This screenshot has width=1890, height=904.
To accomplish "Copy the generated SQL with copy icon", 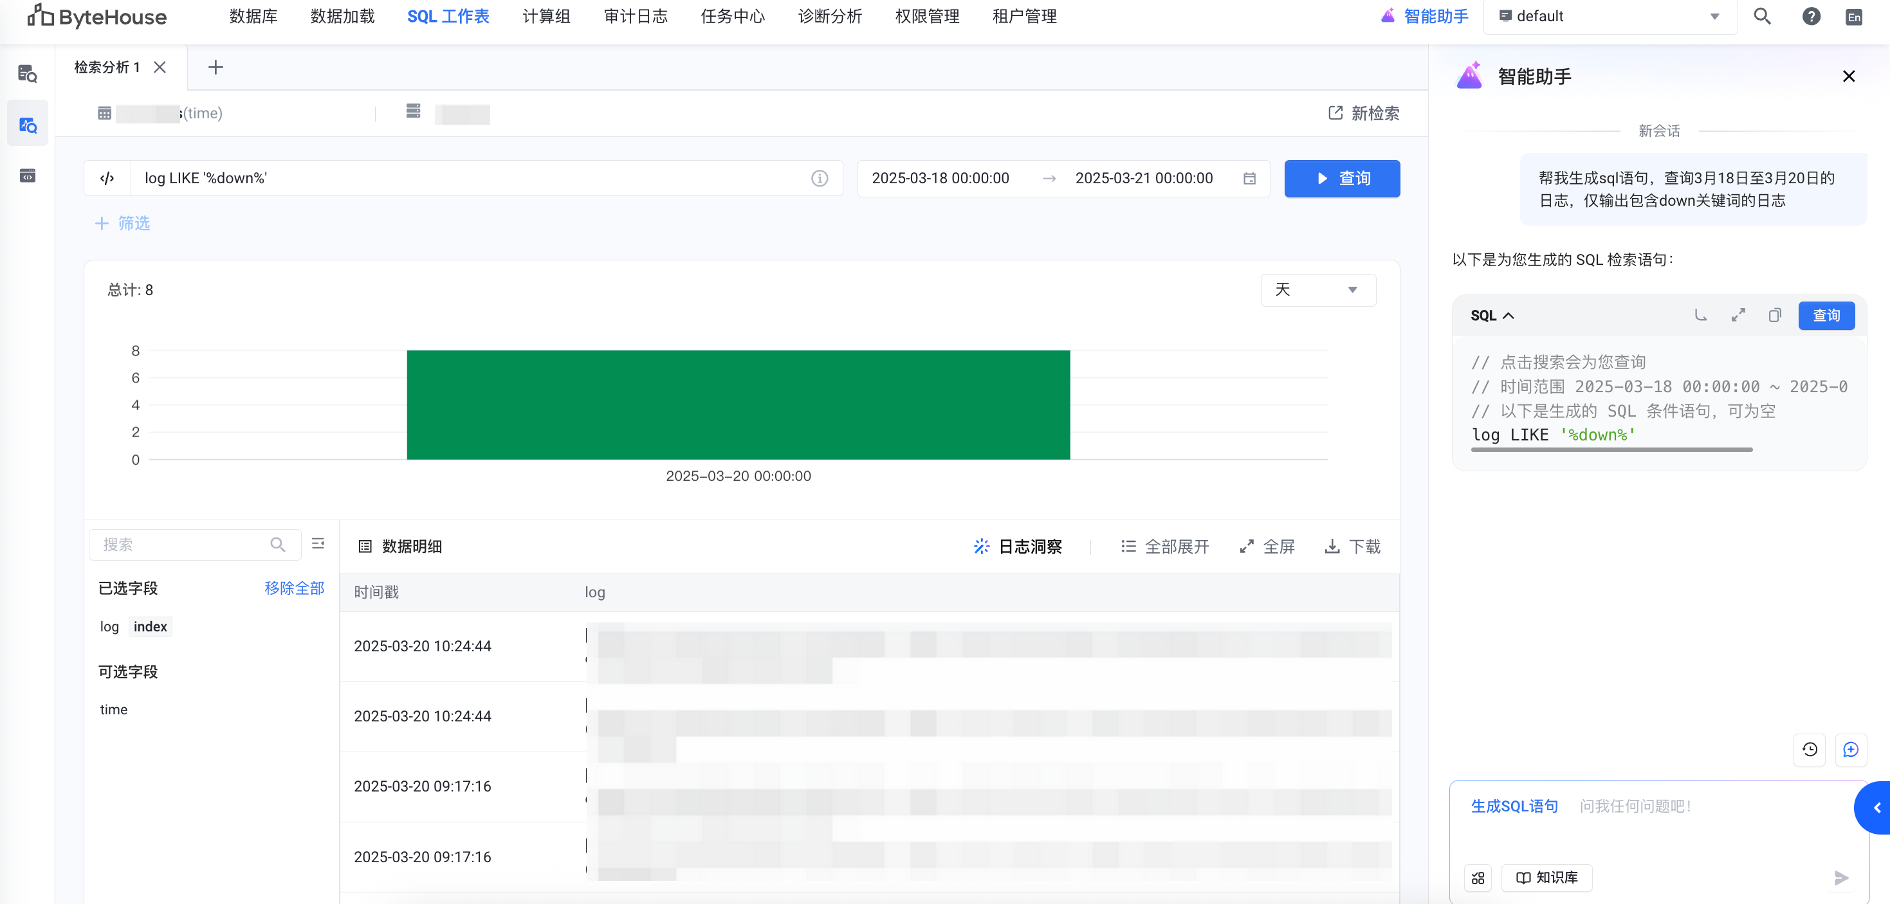I will (x=1774, y=315).
